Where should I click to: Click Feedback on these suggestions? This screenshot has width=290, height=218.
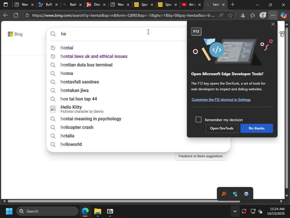(201, 156)
